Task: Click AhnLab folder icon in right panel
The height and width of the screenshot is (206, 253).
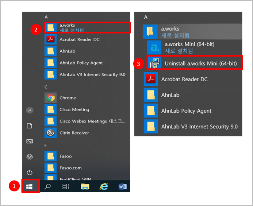Action: (151, 95)
